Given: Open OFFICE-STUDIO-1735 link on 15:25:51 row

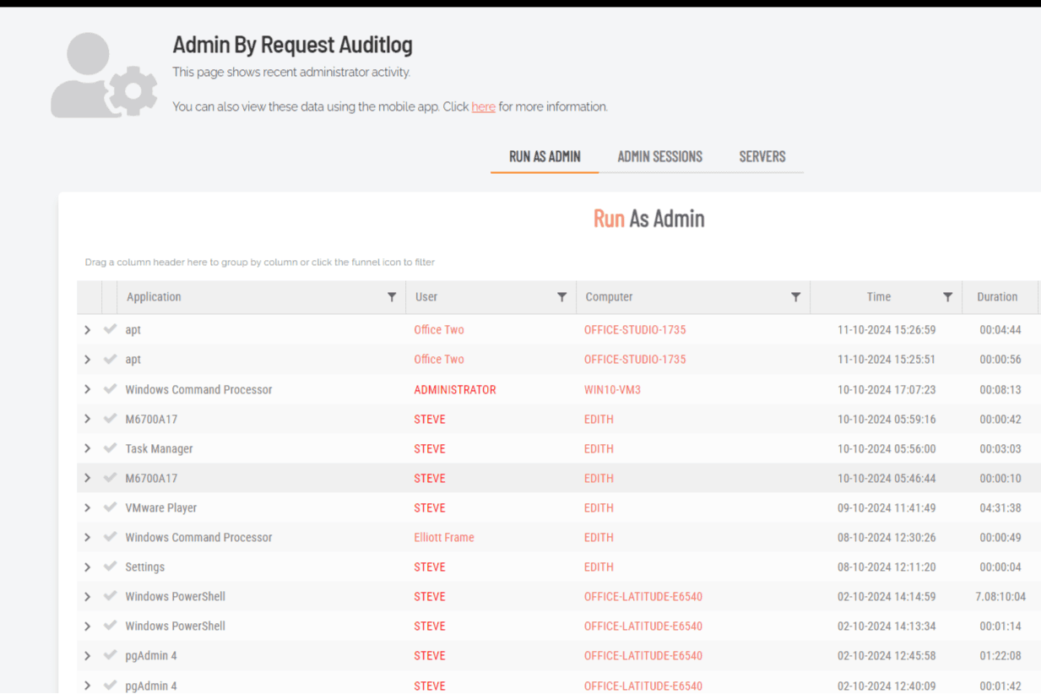Looking at the screenshot, I should coord(635,359).
